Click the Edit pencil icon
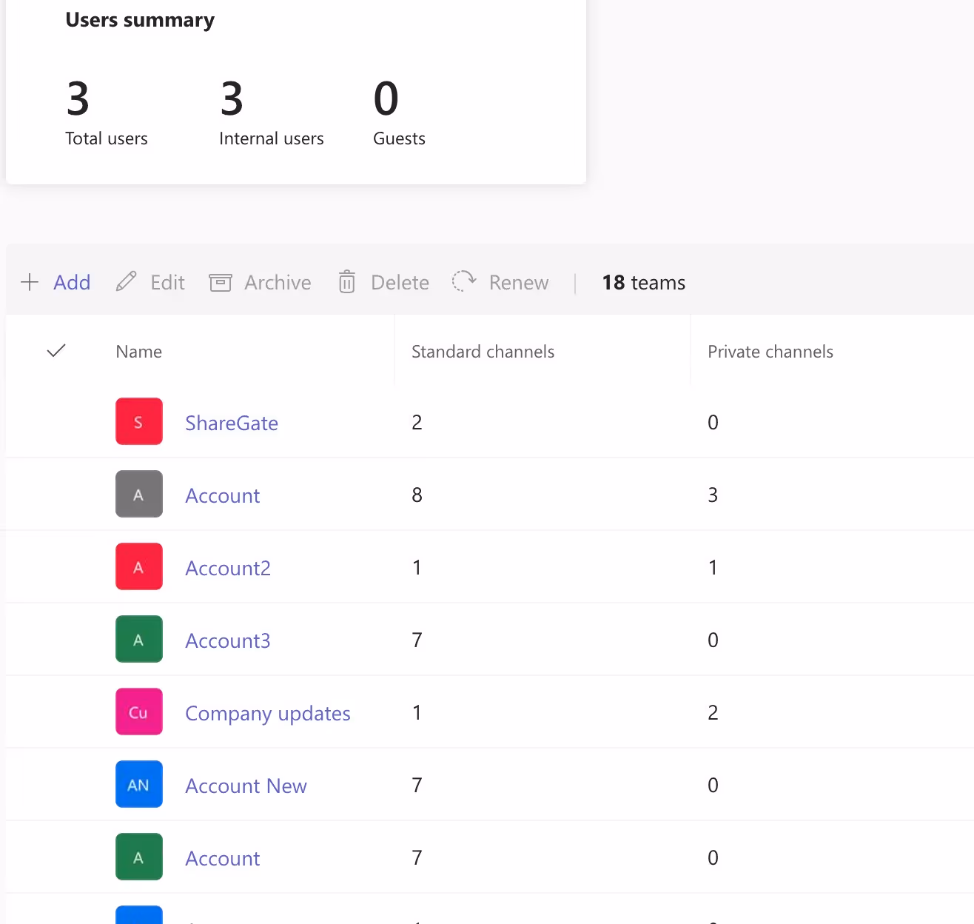 pos(127,282)
